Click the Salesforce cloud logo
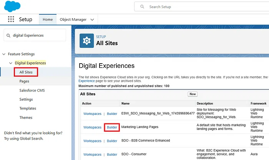The image size is (269, 160). click(12, 6)
